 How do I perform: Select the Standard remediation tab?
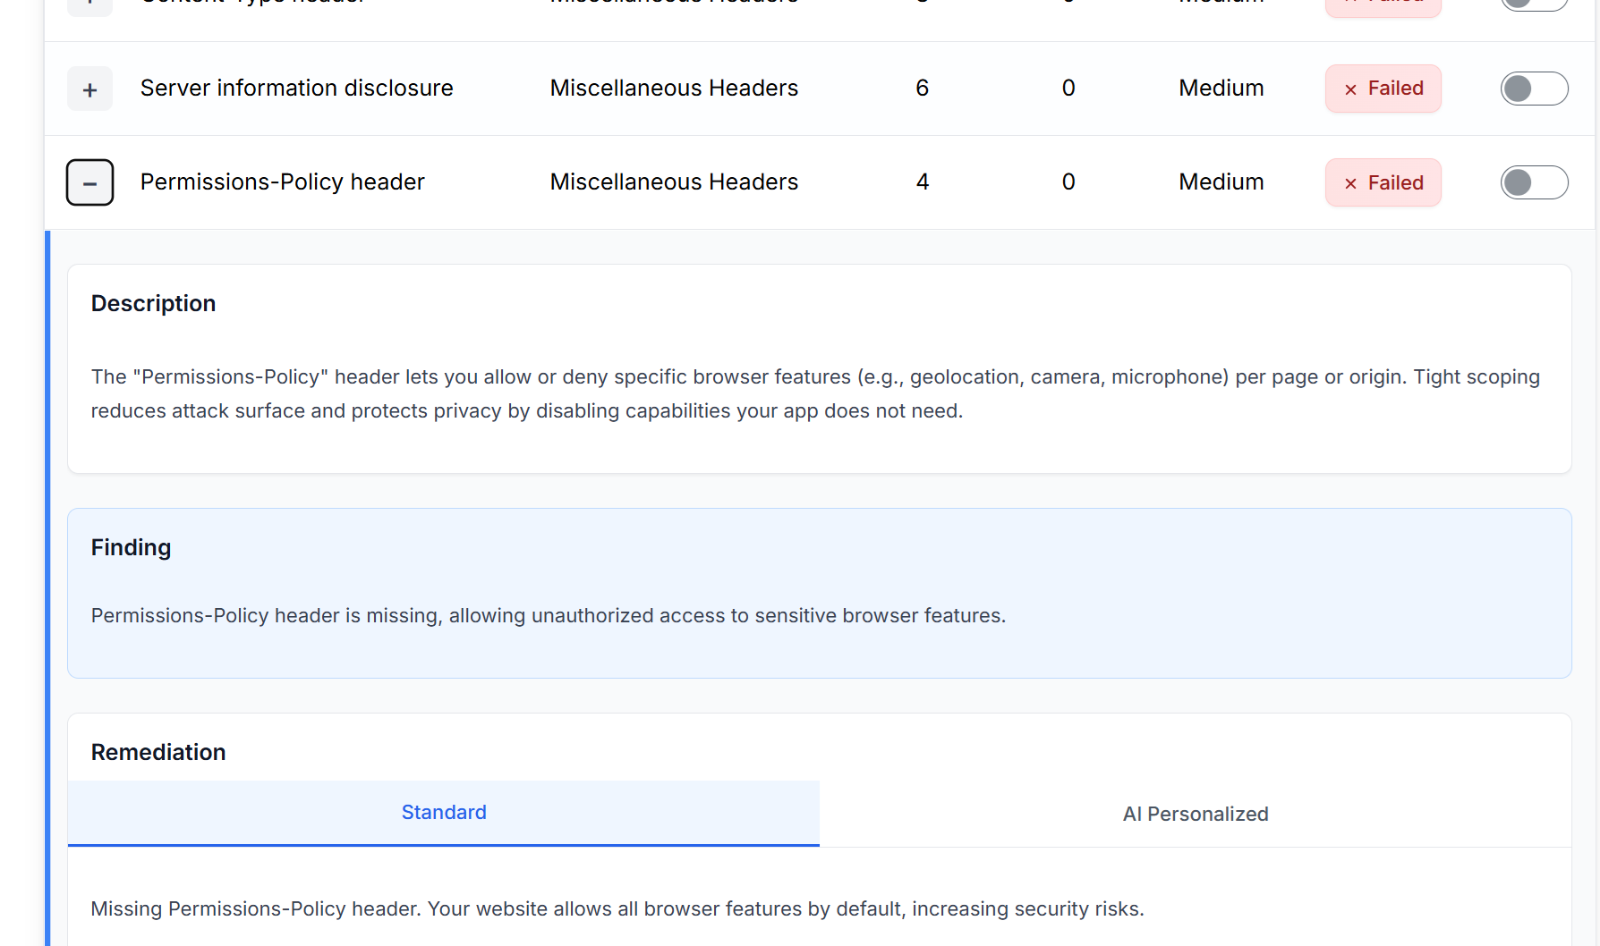[x=444, y=813]
